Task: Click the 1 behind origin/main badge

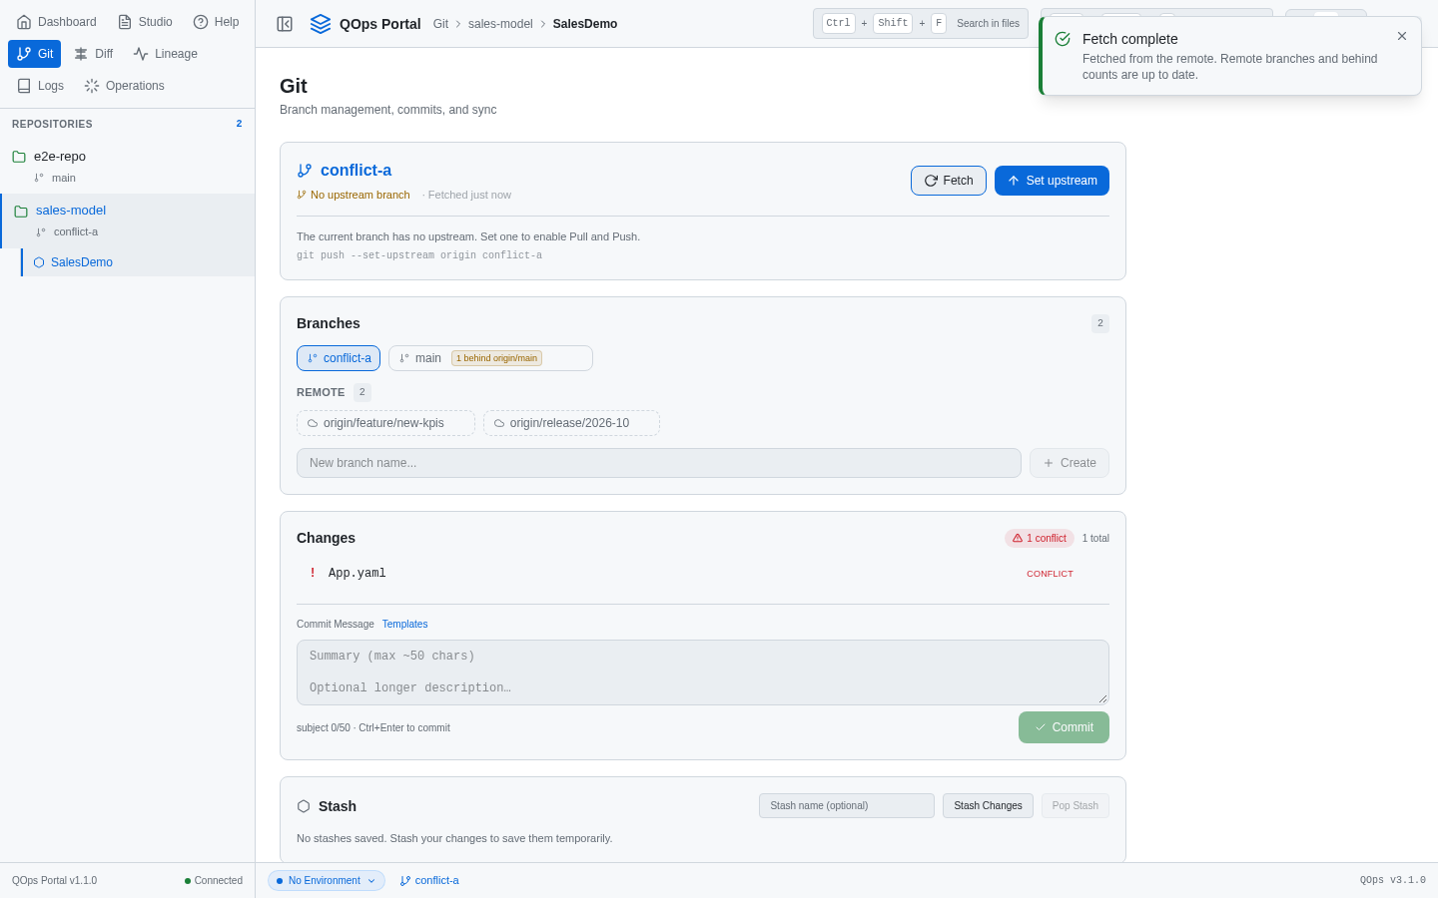Action: [x=496, y=358]
